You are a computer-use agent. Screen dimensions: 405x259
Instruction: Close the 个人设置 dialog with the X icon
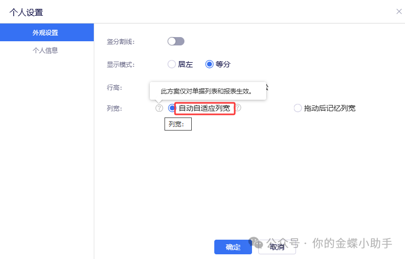(399, 11)
